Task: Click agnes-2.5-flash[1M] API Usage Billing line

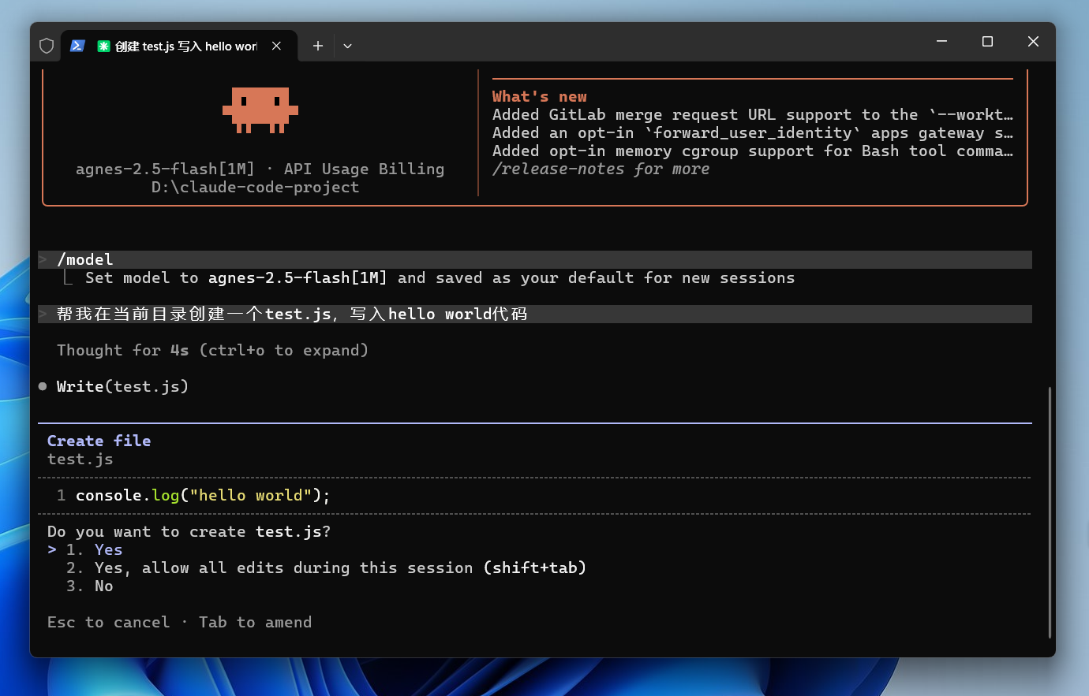Action: pyautogui.click(x=260, y=169)
